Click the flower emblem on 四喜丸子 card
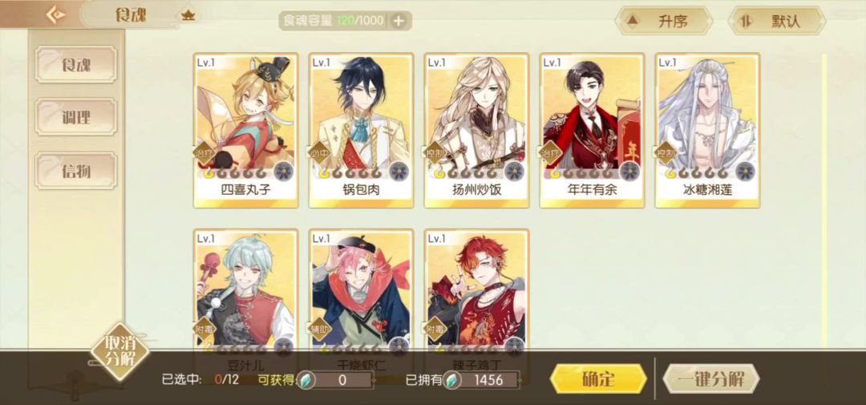Screen dimensions: 866x405 (284, 172)
